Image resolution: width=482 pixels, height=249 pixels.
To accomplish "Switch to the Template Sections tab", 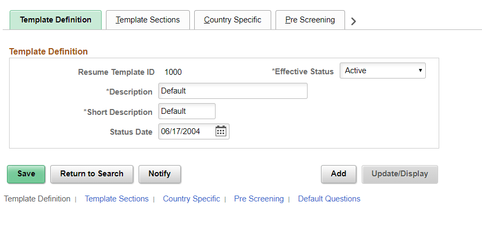I will point(148,20).
